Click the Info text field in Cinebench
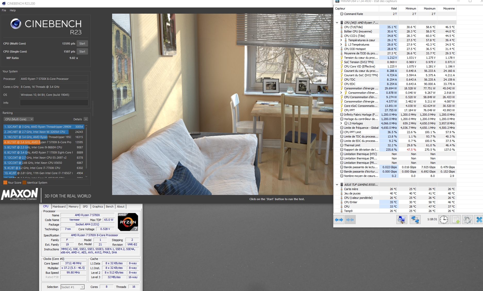The image size is (483, 291). 54,103
